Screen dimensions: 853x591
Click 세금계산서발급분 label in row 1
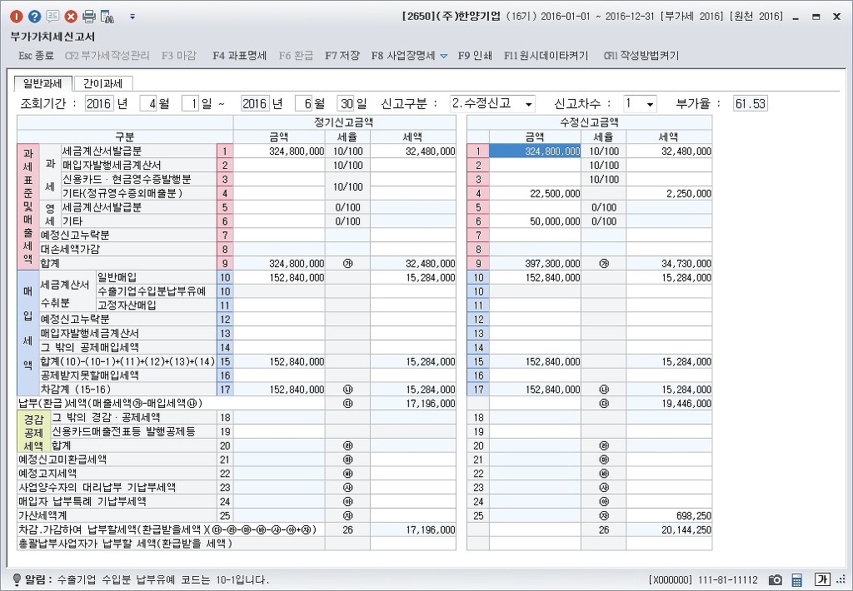[102, 151]
